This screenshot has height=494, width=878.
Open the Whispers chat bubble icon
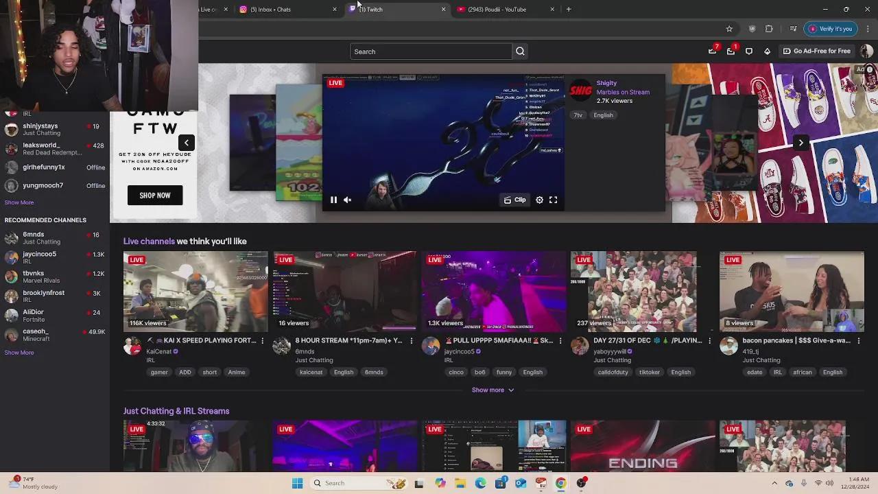[x=749, y=51]
